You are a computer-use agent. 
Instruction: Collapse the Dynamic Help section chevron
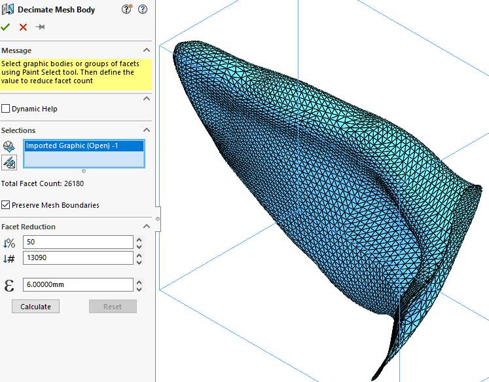tap(147, 99)
